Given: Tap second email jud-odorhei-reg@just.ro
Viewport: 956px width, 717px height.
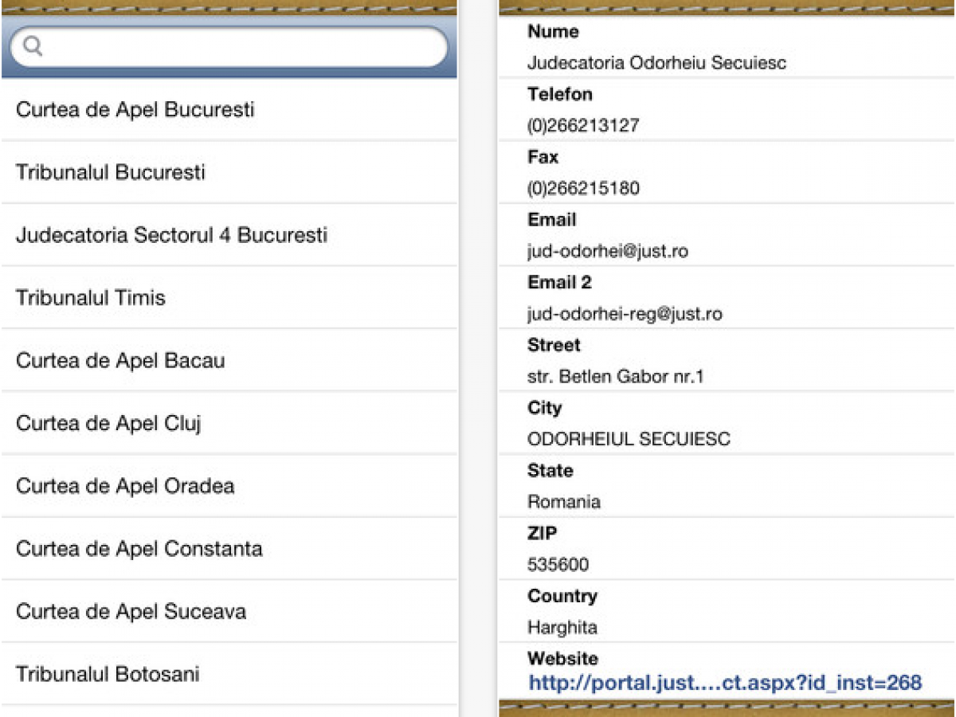Looking at the screenshot, I should tap(625, 314).
